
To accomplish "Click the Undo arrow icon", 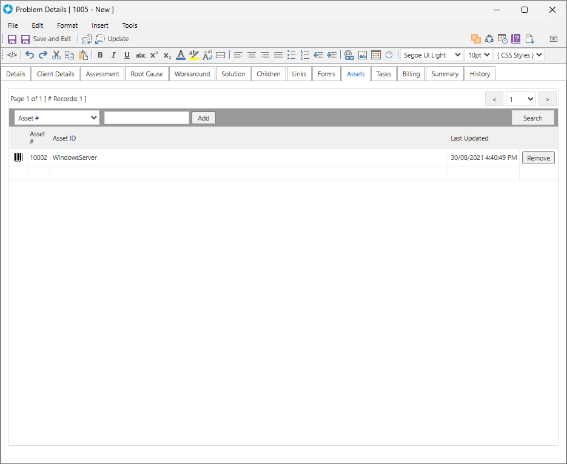I will [x=30, y=55].
